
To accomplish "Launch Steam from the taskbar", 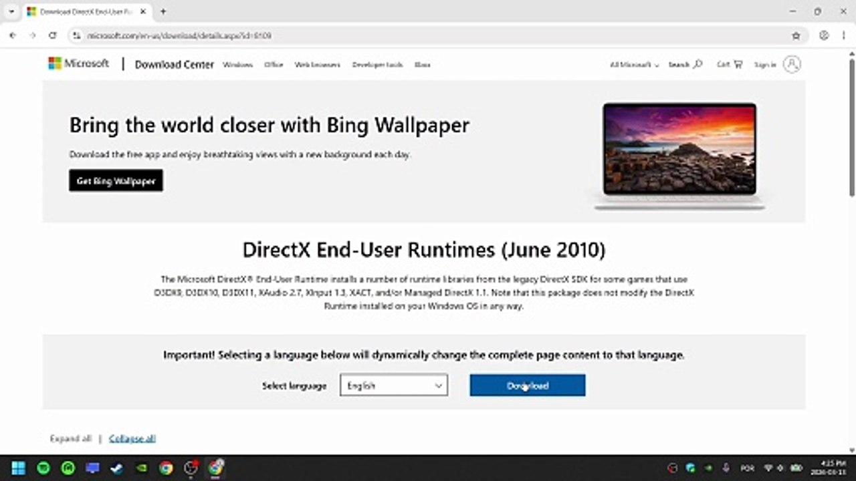I will pyautogui.click(x=116, y=468).
